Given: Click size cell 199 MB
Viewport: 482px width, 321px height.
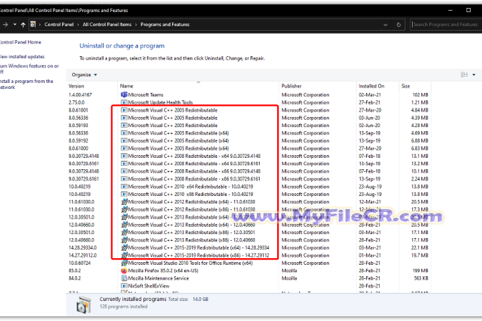Looking at the screenshot, I should 420,271.
